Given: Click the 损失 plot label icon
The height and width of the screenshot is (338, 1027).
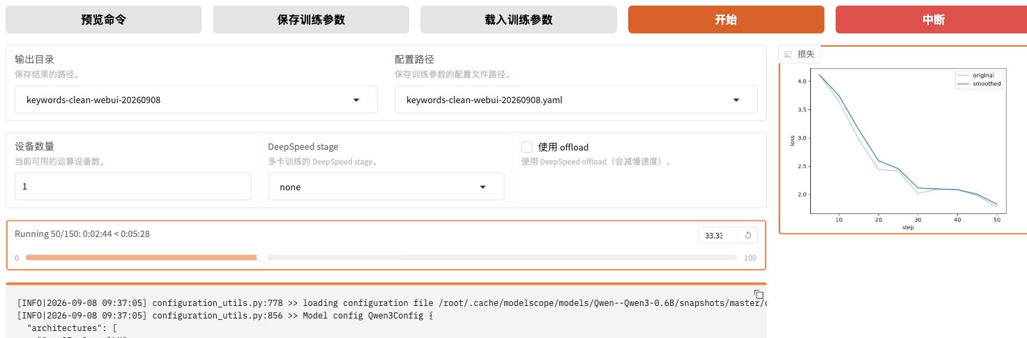Looking at the screenshot, I should (x=788, y=54).
